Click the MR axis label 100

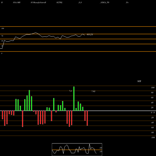(153, 88)
